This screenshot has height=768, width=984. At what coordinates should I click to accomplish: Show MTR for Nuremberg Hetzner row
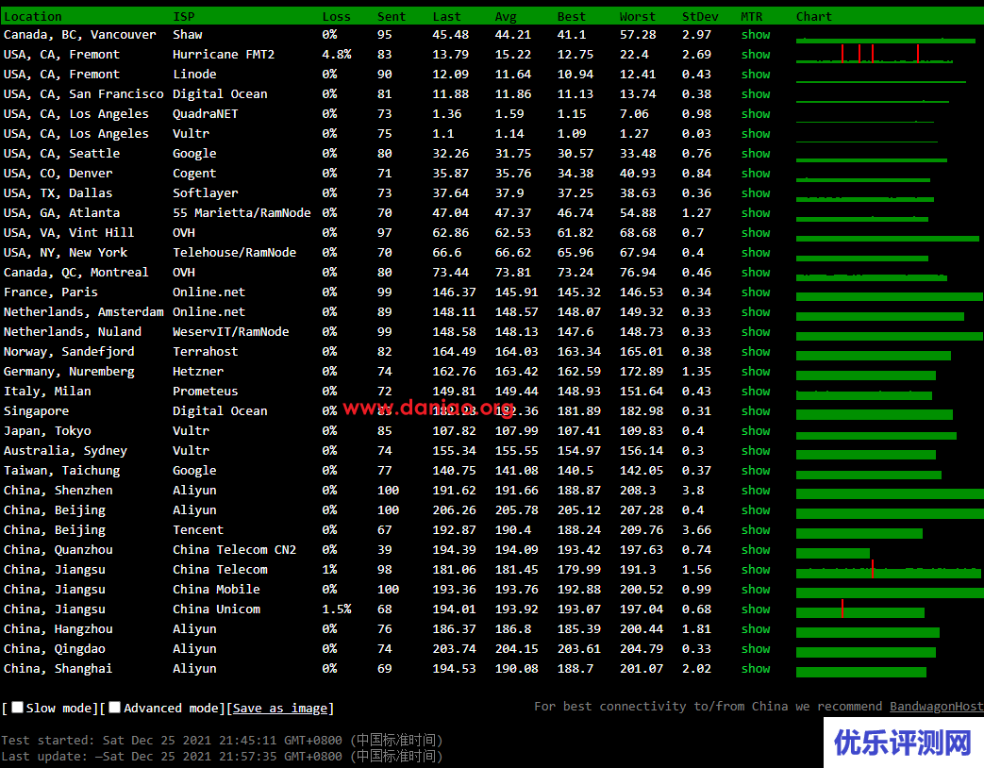point(756,372)
